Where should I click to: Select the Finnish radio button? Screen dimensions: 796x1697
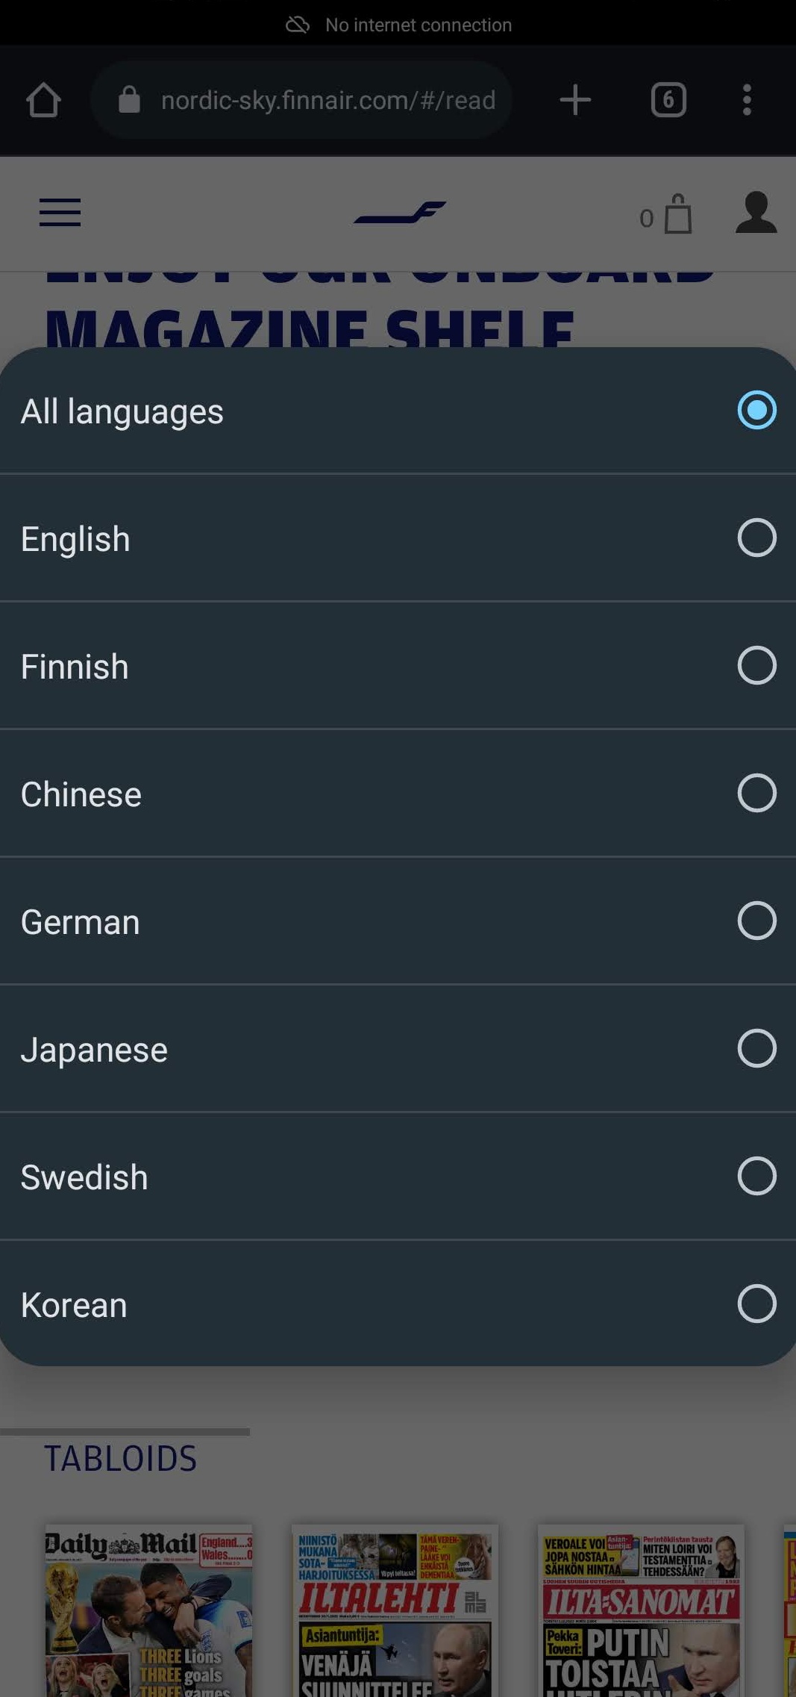[x=756, y=665]
